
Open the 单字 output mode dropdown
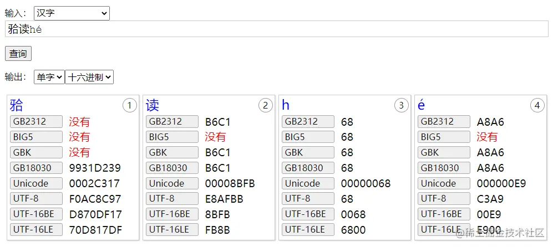[x=49, y=77]
